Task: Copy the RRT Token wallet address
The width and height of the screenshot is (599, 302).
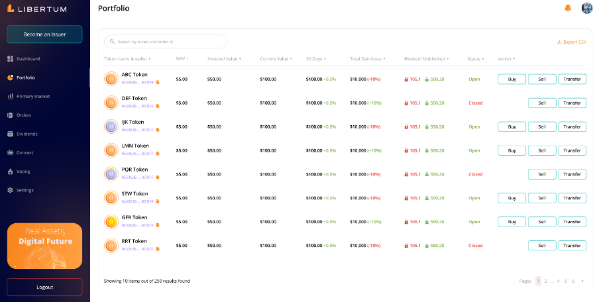Action: pos(157,249)
